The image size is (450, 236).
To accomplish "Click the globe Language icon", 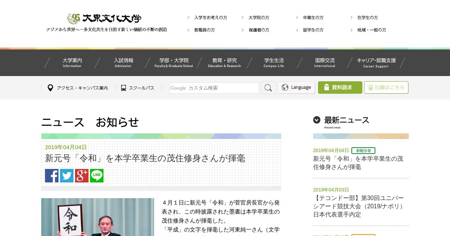I will click(285, 87).
